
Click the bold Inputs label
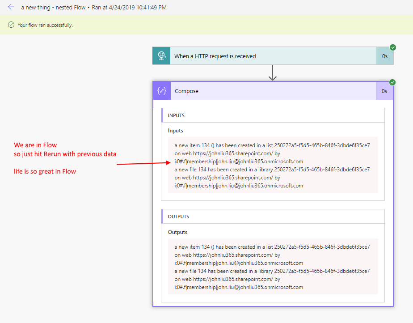click(176, 131)
